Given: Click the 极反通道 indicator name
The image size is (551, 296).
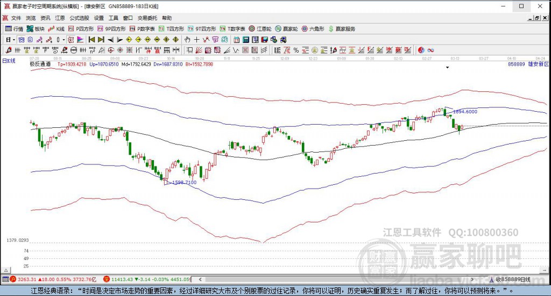Looking at the screenshot, I should [40, 64].
